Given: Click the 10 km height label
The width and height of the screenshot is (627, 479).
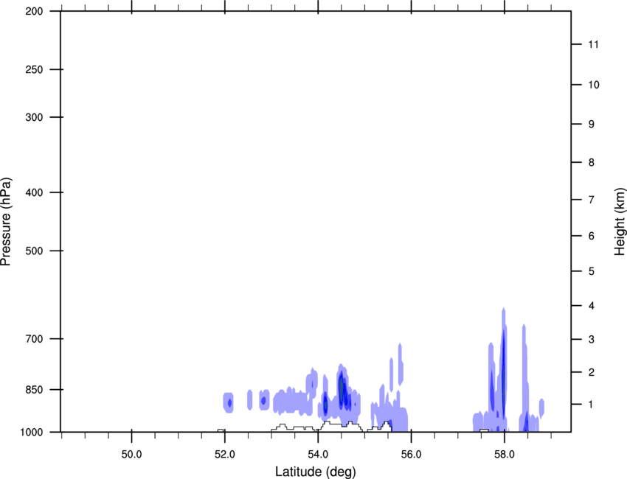Looking at the screenshot, I should (594, 85).
